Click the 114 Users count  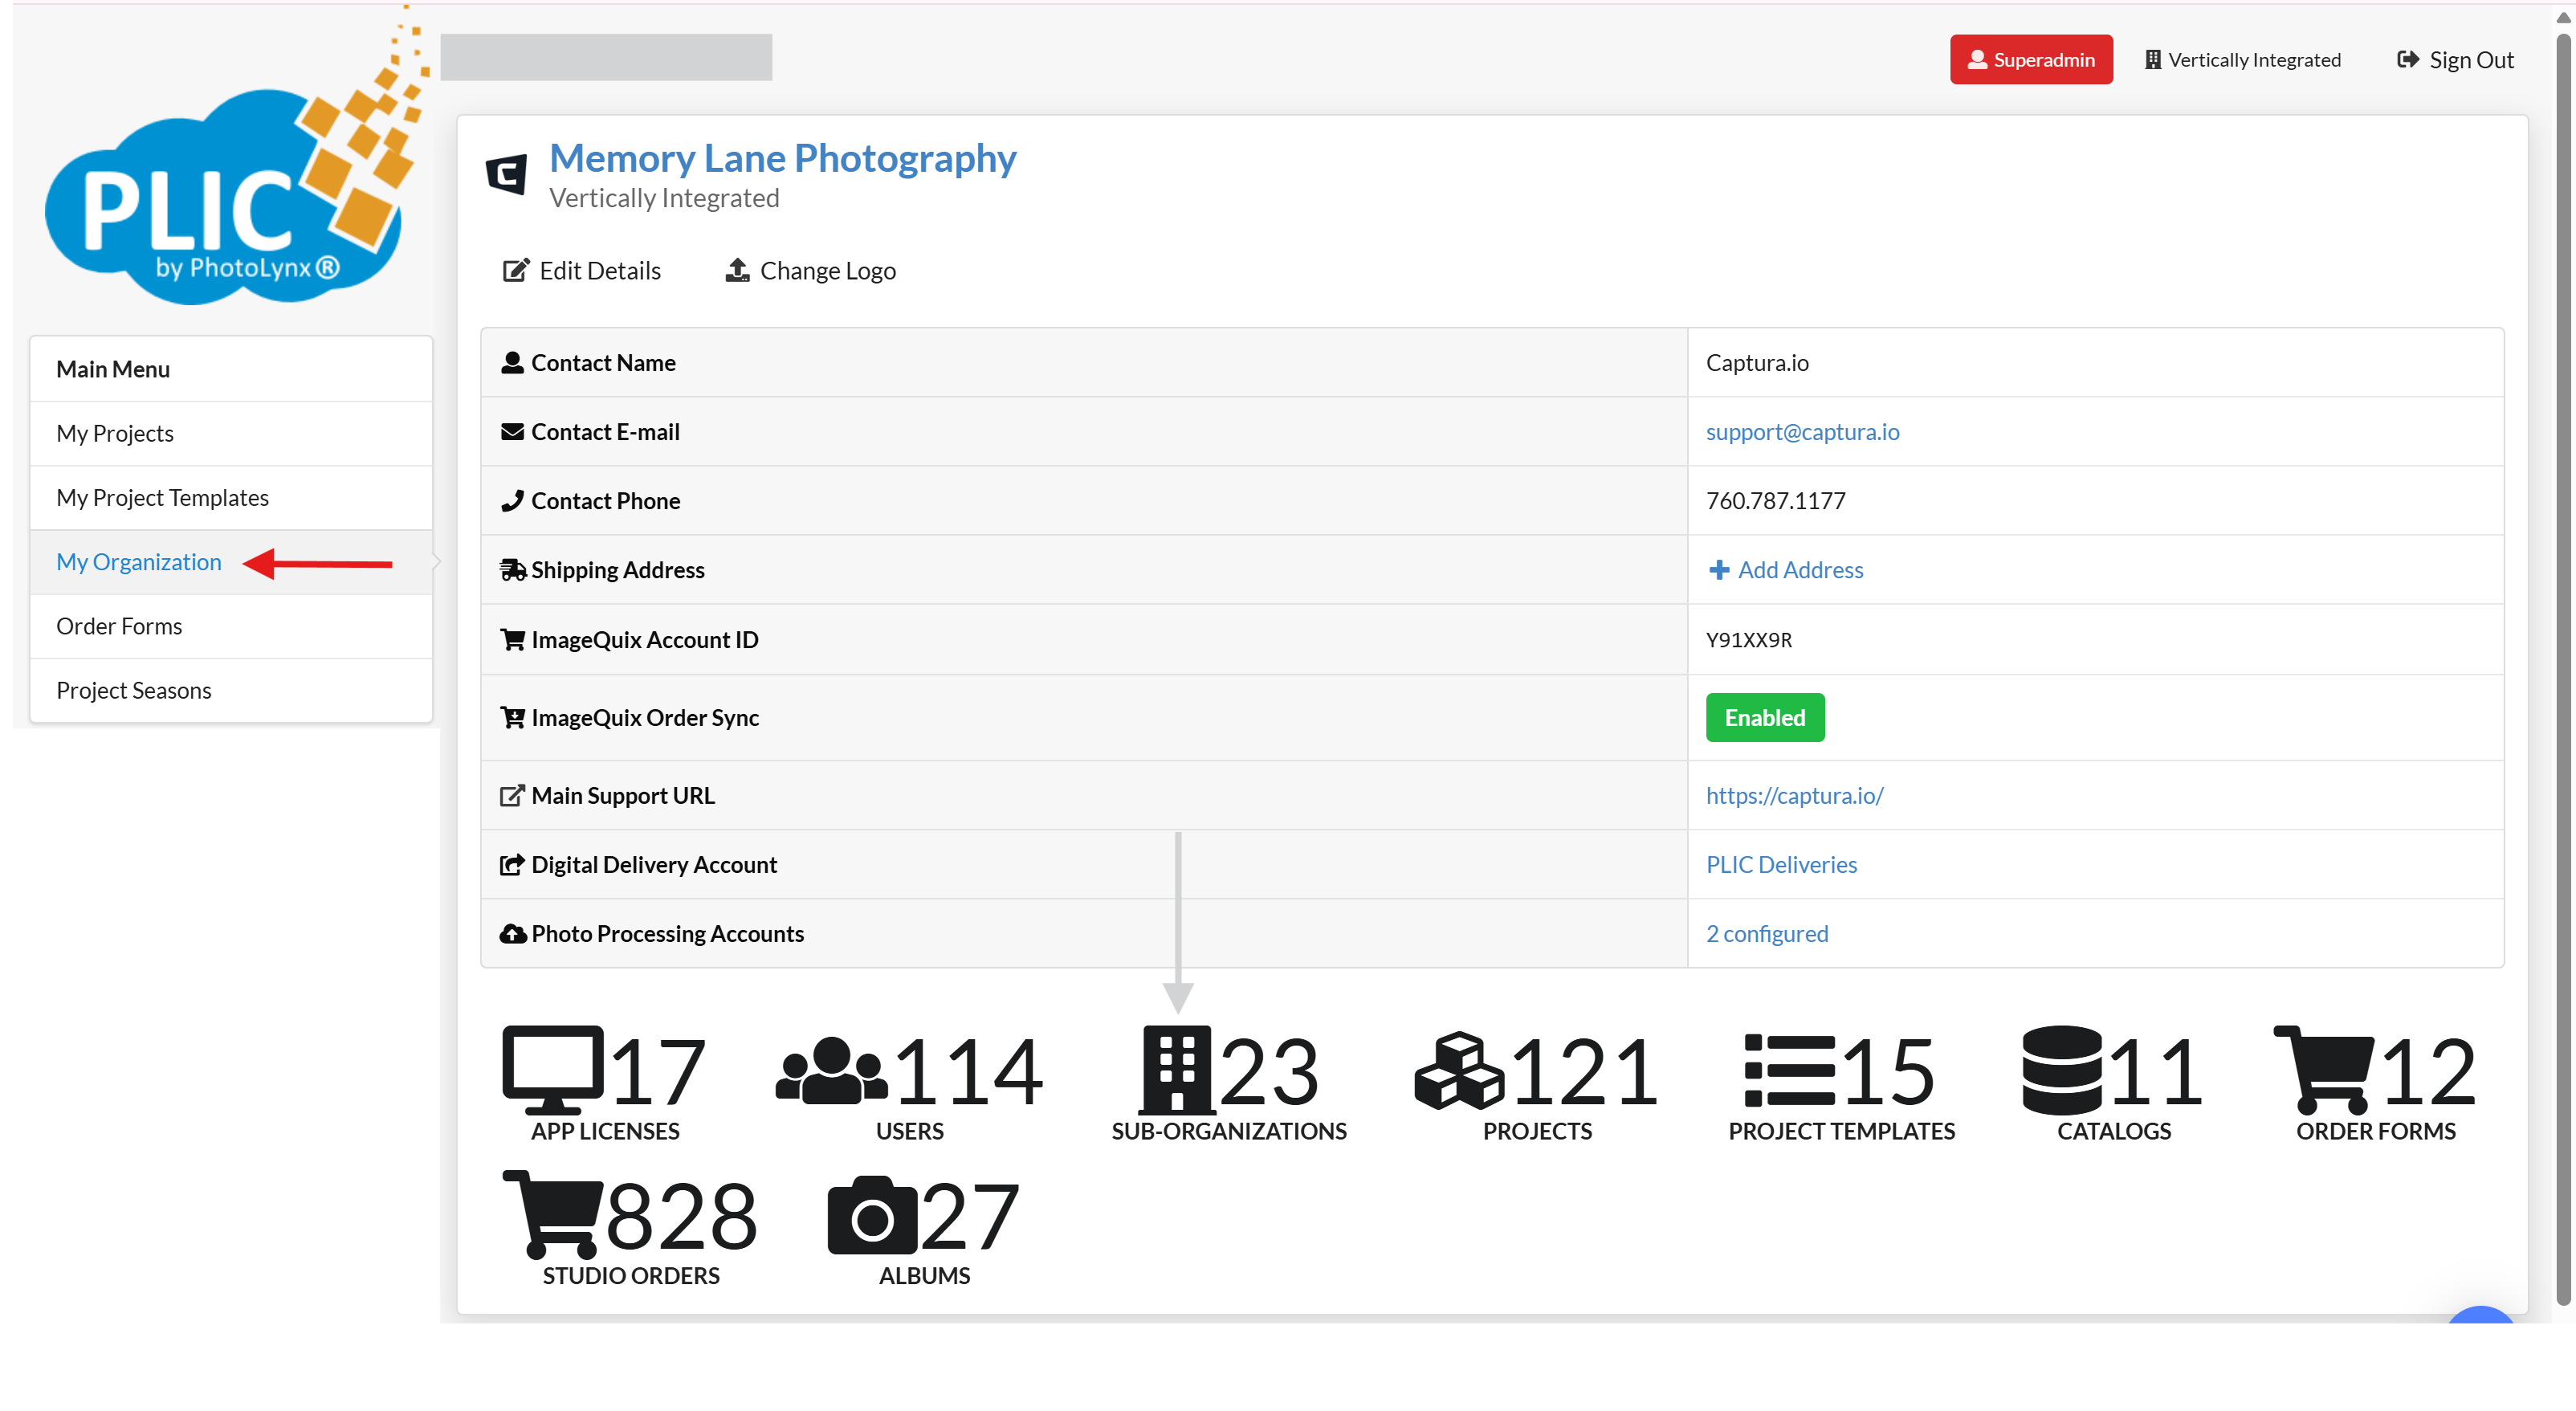(968, 1072)
